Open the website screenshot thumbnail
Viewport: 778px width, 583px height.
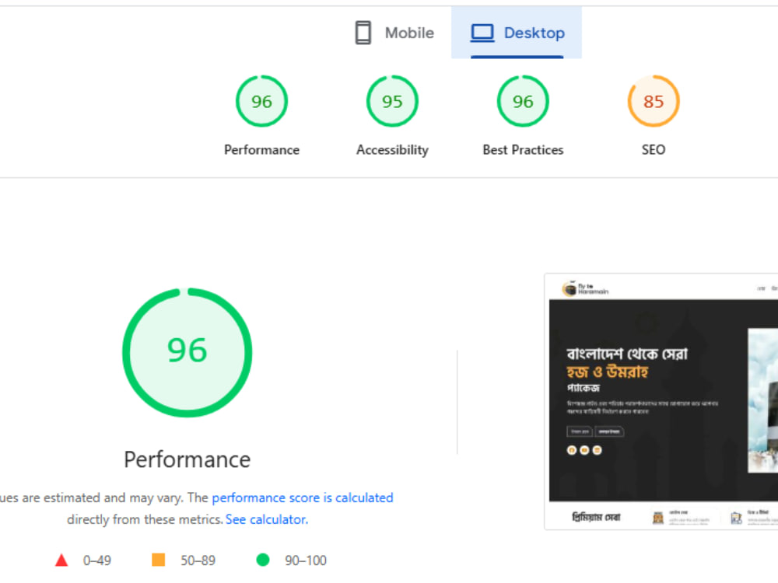click(x=661, y=402)
